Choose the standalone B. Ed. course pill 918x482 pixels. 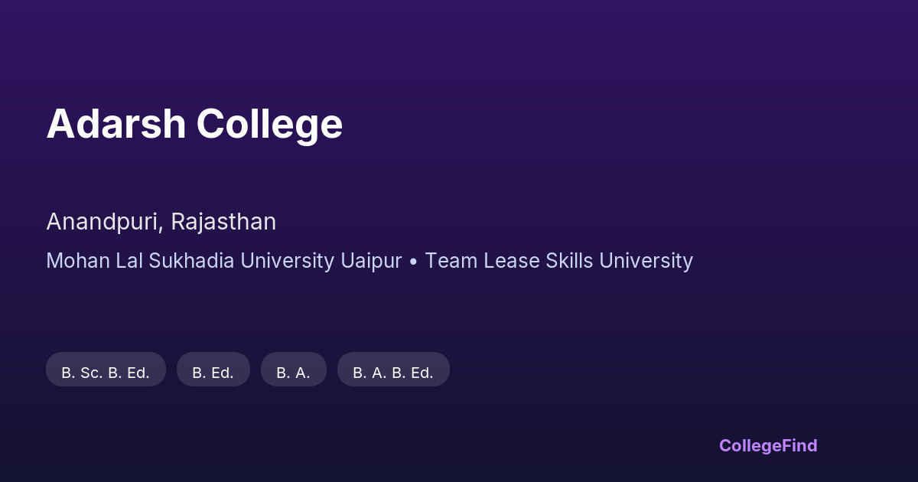pyautogui.click(x=213, y=373)
